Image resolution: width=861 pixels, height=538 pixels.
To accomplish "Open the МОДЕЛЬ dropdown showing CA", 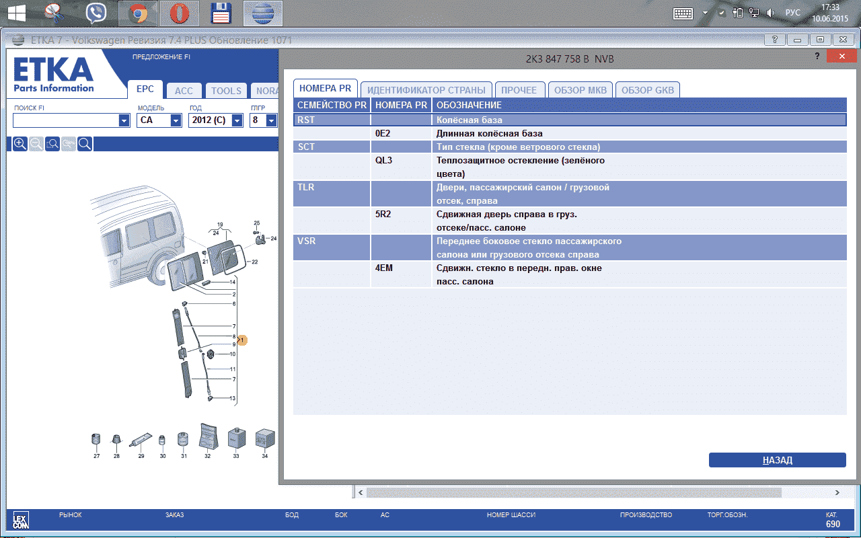I will click(159, 120).
